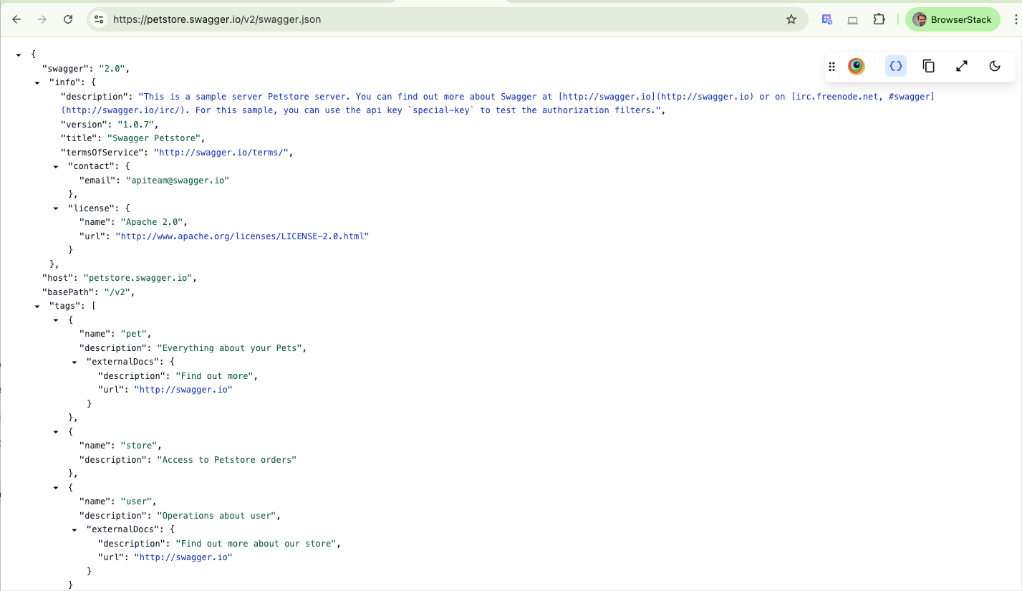1022x591 pixels.
Task: Click the colorful eye logo in the toolbar
Action: coord(856,65)
